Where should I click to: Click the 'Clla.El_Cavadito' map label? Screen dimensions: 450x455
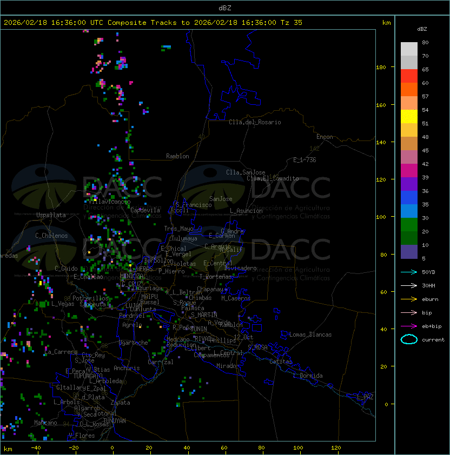point(273,178)
